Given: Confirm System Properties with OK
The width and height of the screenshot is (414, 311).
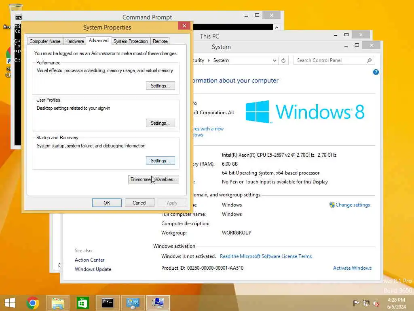Looking at the screenshot, I should 107,203.
